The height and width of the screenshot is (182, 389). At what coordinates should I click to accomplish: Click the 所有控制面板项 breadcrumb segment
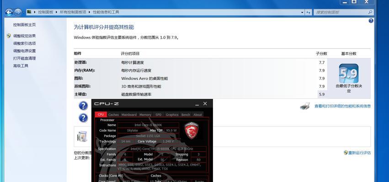tap(73, 12)
